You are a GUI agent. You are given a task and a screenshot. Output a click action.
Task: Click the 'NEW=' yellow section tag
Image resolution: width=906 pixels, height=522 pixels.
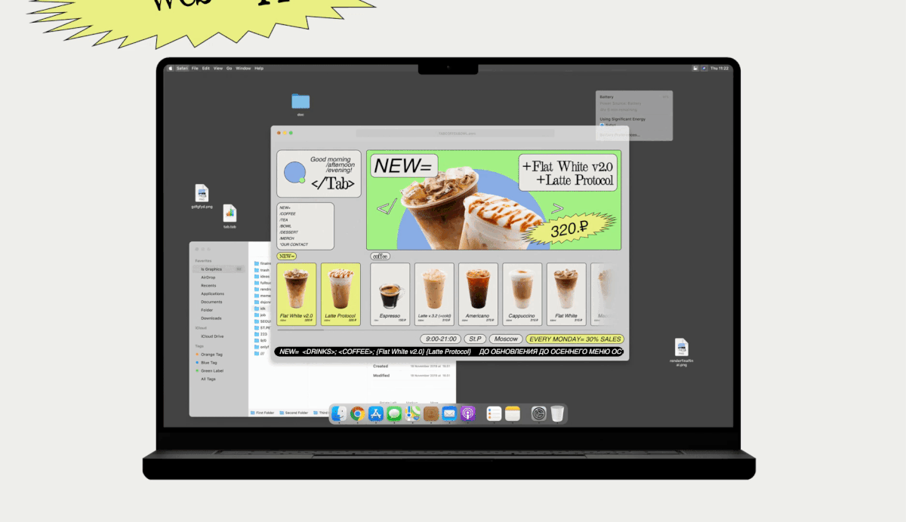[x=287, y=256]
